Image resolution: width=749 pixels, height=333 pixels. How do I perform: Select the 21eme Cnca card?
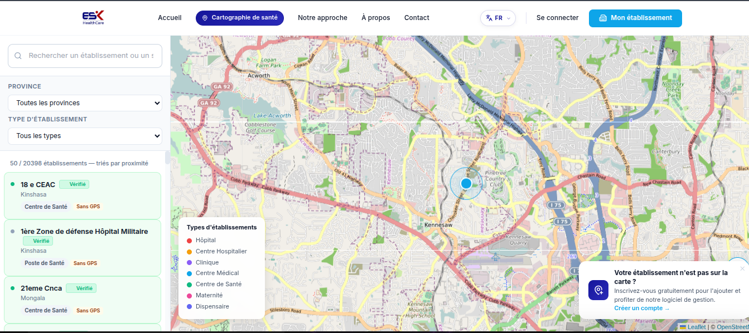pos(83,300)
